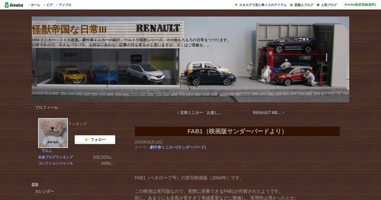Click the crown icon beside 芸能人ブログ
The height and width of the screenshot is (200, 381).
[291, 5]
